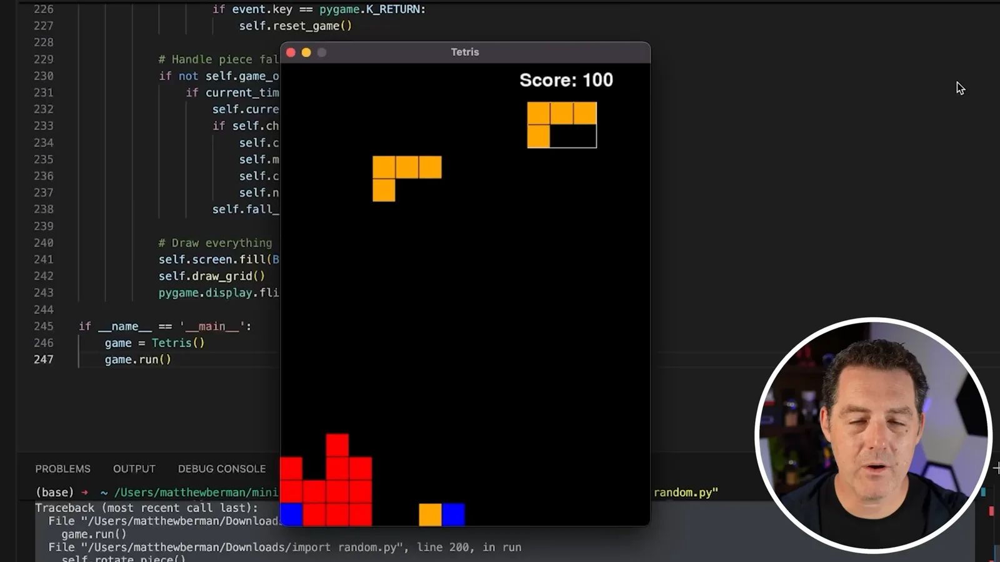Close the Tetris window

pyautogui.click(x=291, y=52)
